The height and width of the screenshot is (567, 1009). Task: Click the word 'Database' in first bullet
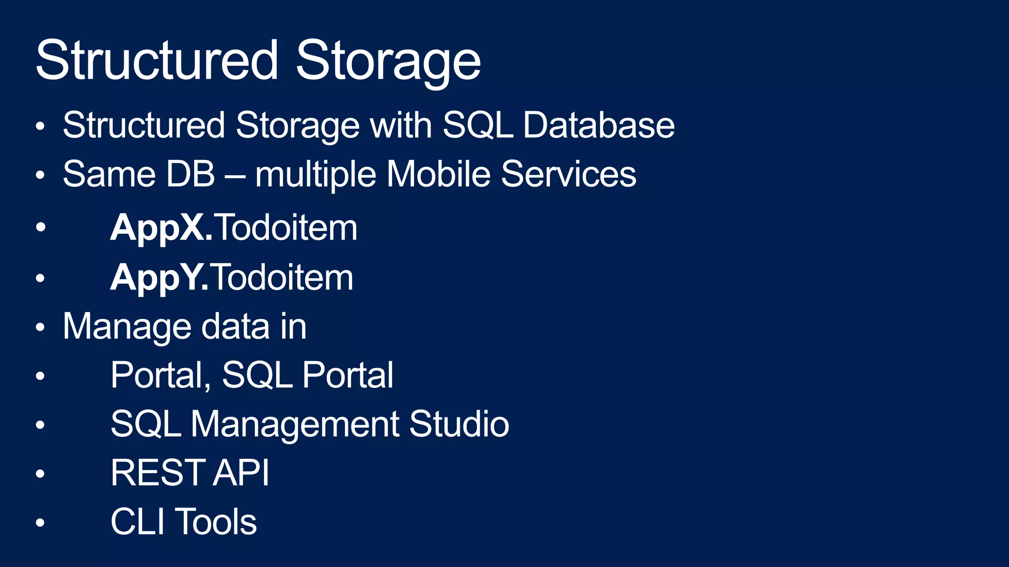[599, 125]
